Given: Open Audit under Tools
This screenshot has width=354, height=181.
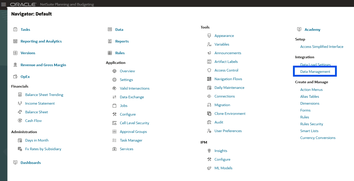Looking at the screenshot, I should click(x=219, y=122).
